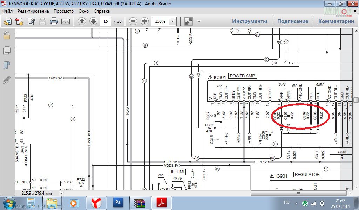Click the zoom percentage field showing 150%

[160, 21]
